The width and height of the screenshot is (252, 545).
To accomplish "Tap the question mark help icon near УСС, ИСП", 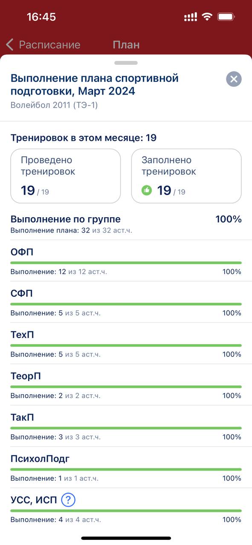I will [68, 500].
